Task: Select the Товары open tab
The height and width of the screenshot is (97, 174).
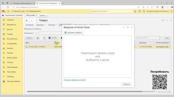Action: (x=42, y=15)
